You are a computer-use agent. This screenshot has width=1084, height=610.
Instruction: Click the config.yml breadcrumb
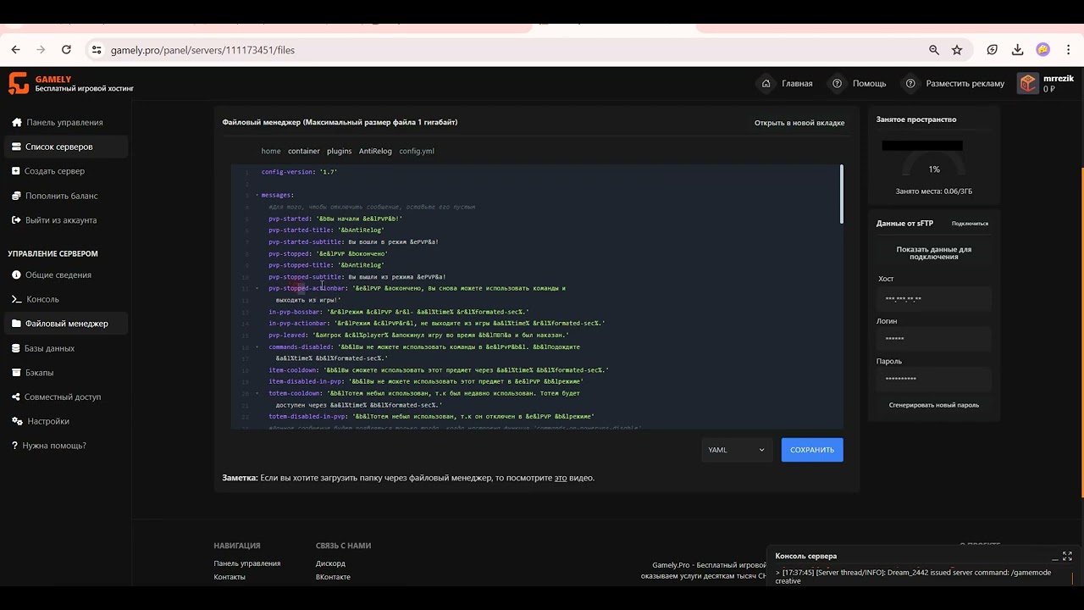click(417, 151)
